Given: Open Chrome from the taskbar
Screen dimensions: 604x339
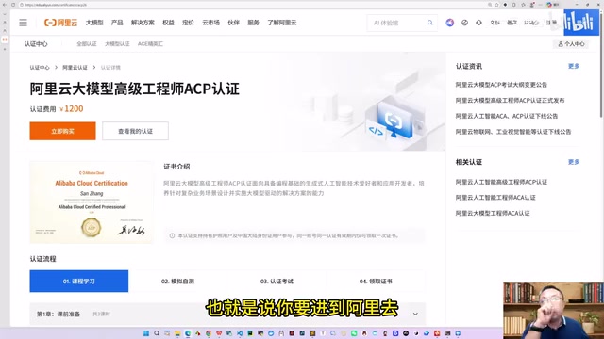Looking at the screenshot, I should (x=209, y=333).
